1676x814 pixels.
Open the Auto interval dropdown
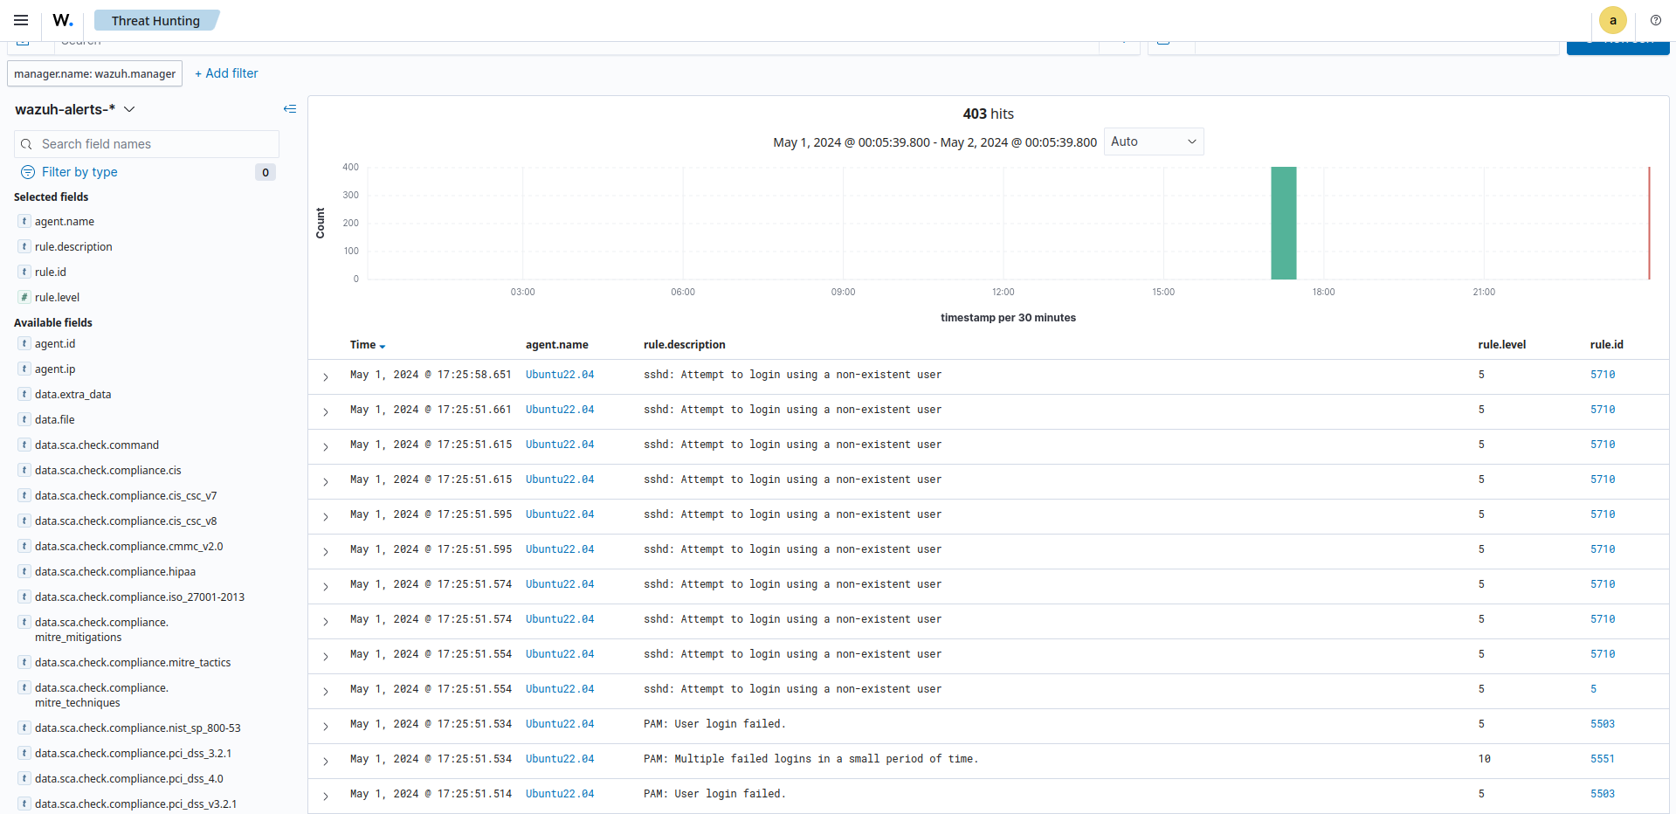1153,141
